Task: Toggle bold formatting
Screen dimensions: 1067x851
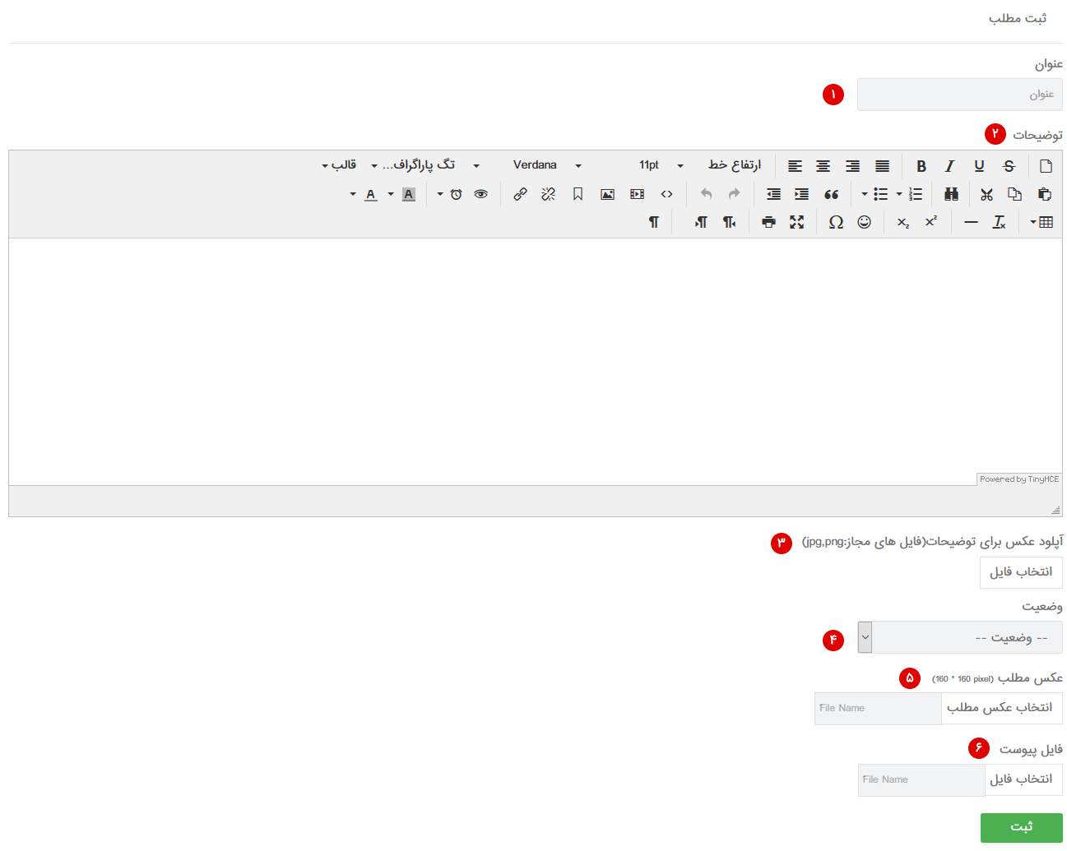Action: click(921, 166)
